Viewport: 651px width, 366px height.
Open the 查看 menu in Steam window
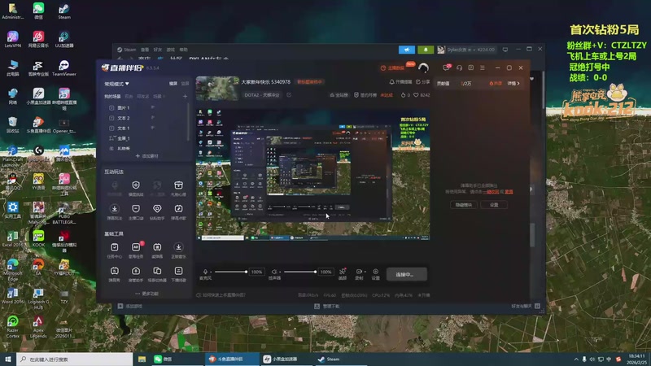[145, 50]
